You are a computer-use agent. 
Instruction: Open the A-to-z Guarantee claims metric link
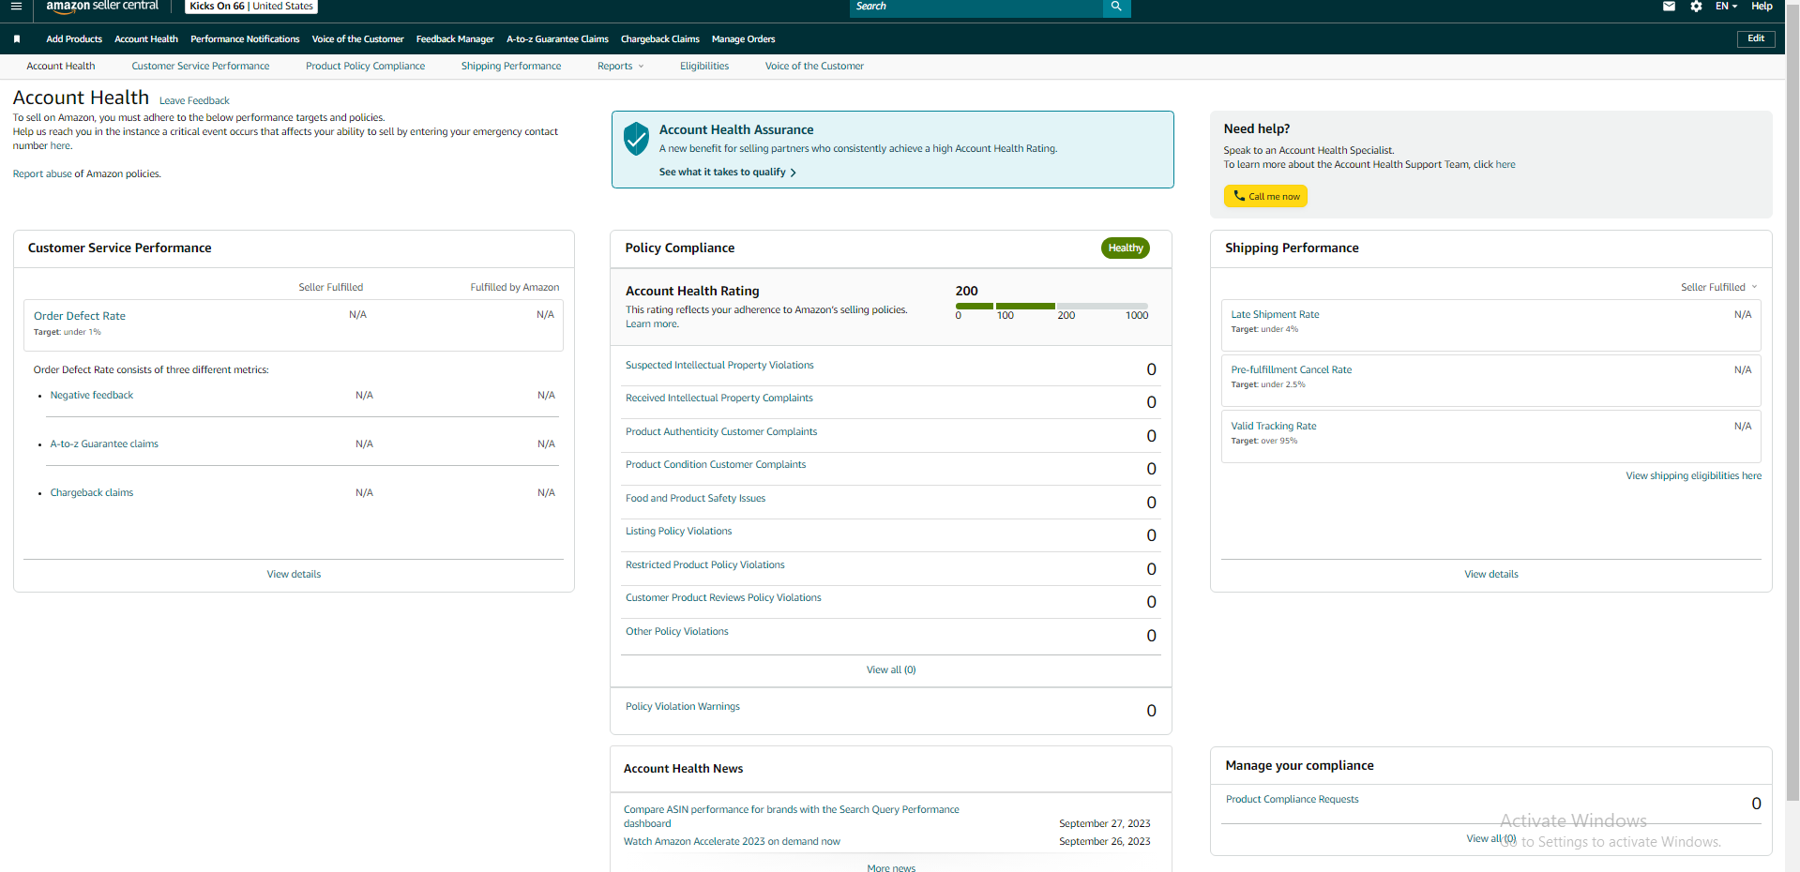pos(104,444)
